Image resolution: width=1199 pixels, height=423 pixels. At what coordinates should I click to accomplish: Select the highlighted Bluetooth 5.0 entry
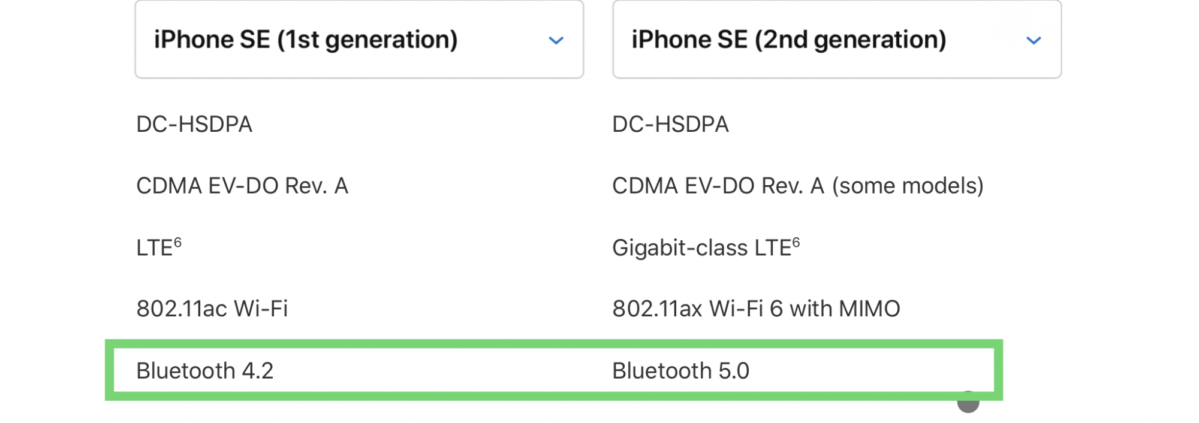(681, 371)
